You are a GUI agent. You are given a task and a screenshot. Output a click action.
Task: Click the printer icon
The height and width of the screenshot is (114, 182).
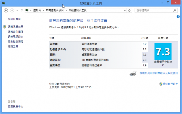pyautogui.click(x=133, y=73)
